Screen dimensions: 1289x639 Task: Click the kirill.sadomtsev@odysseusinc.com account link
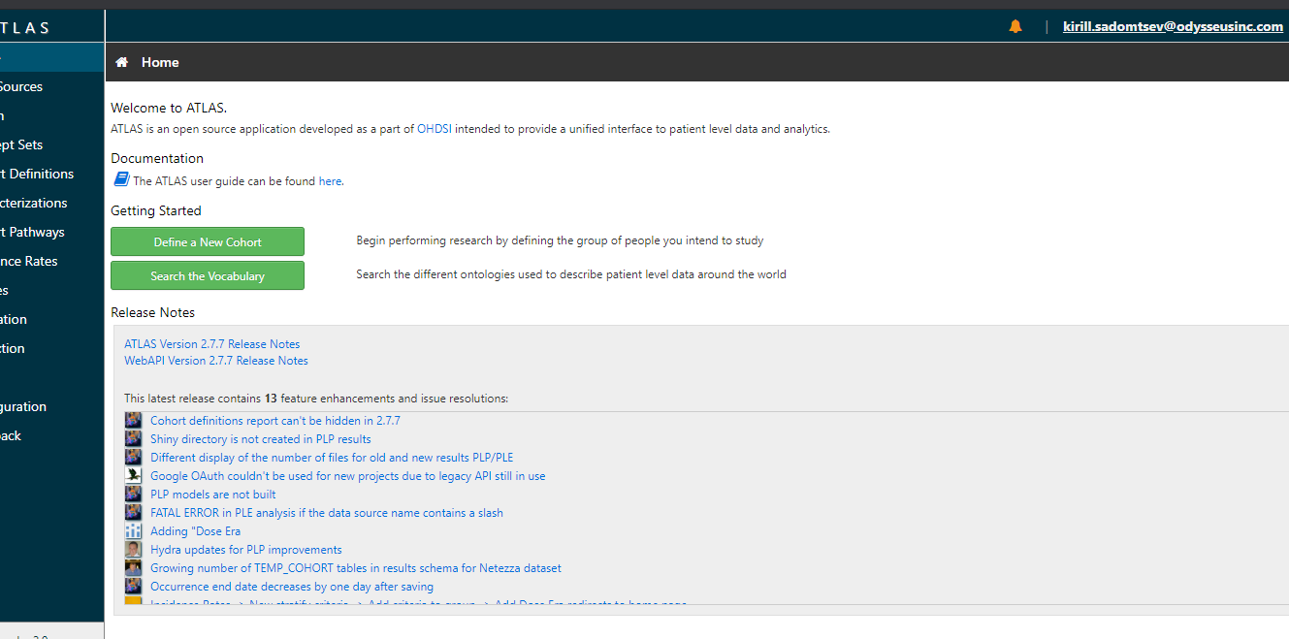coord(1174,26)
